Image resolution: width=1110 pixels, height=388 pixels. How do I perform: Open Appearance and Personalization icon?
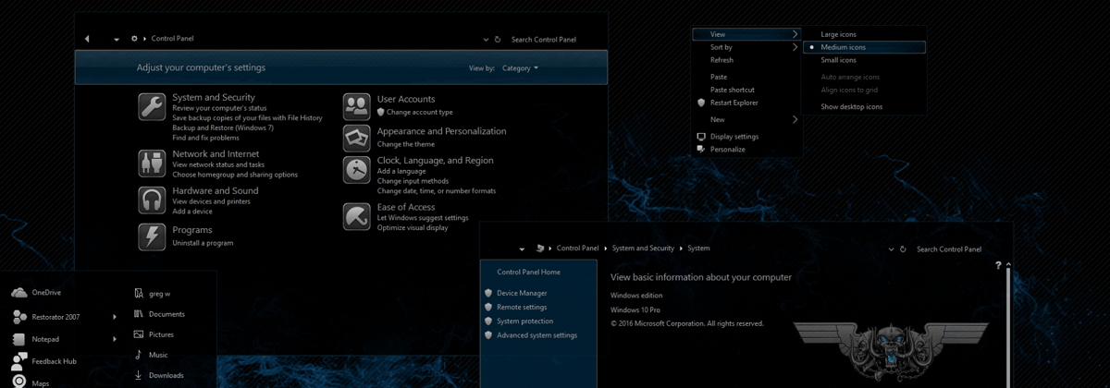pyautogui.click(x=357, y=139)
